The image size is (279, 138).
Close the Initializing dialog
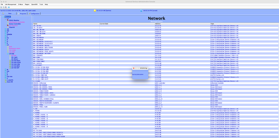tap(134, 68)
